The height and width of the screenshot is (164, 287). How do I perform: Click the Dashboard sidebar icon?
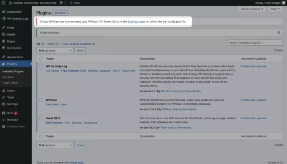(4, 12)
